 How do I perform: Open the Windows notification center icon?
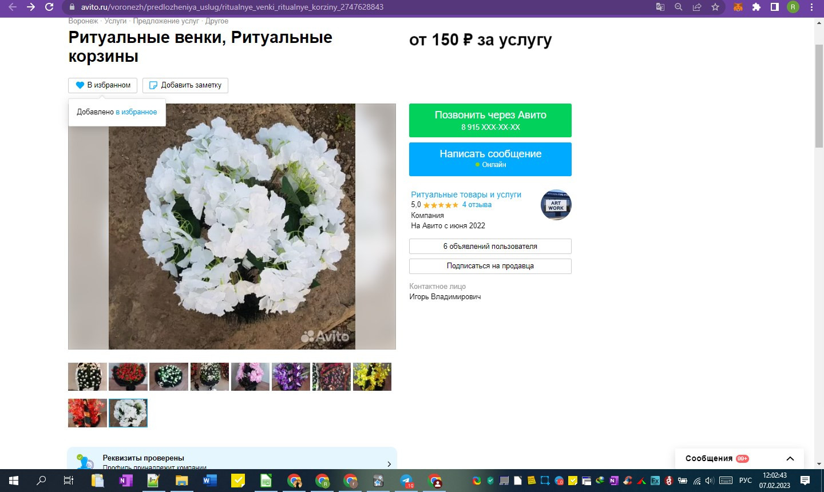[805, 481]
